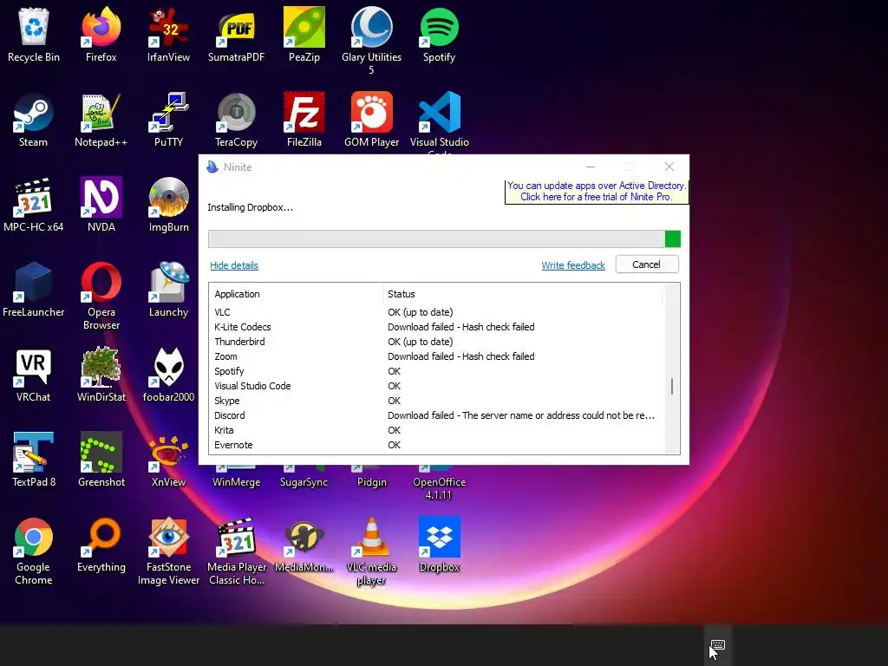
Task: Click the Ninite installation progress bar
Action: click(x=444, y=239)
